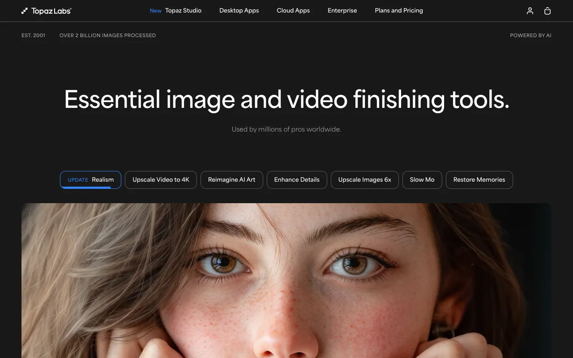573x358 pixels.
Task: Open the shopping bag icon
Action: click(x=547, y=11)
